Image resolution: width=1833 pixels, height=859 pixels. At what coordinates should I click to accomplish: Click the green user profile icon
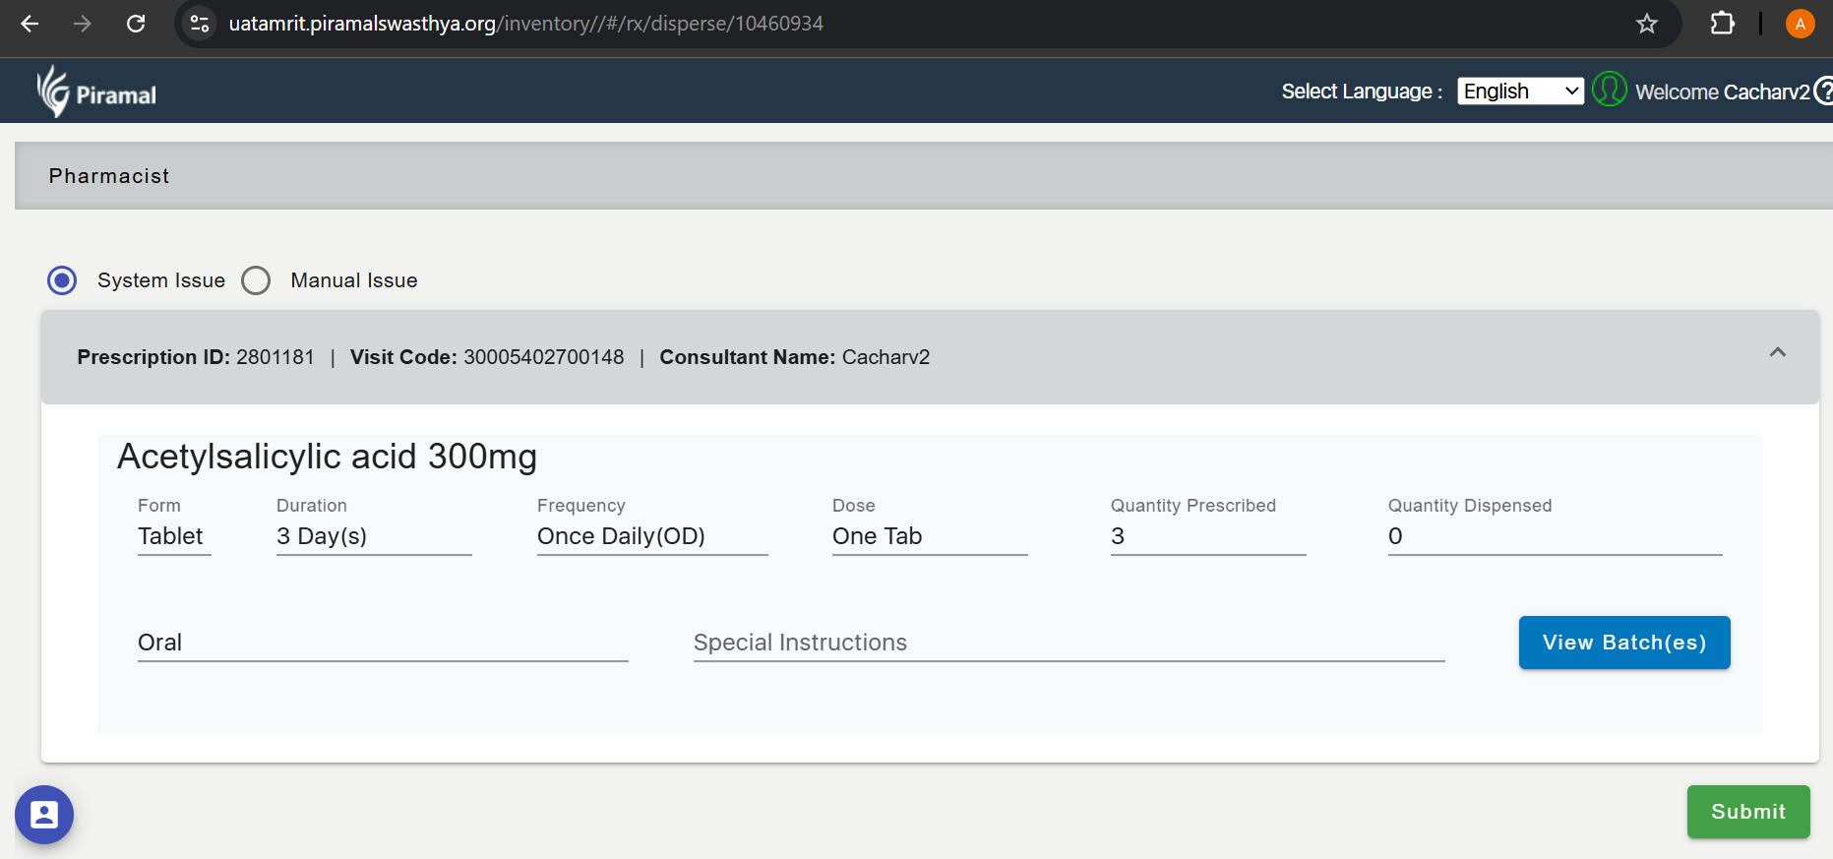(x=1609, y=90)
